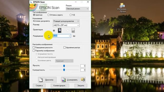The width and height of the screenshot is (164, 92).
Task: Toggle the Параметр изображения checkbox
Action: point(34,51)
